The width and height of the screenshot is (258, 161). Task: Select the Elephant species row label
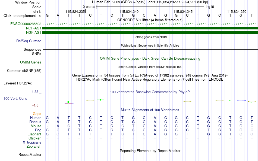34,134
